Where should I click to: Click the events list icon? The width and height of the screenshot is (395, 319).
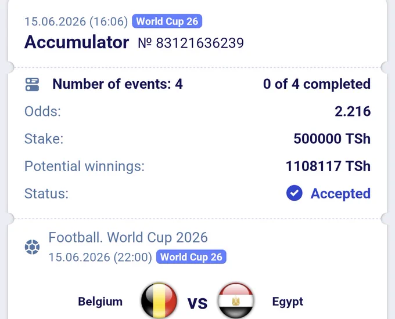pyautogui.click(x=33, y=84)
